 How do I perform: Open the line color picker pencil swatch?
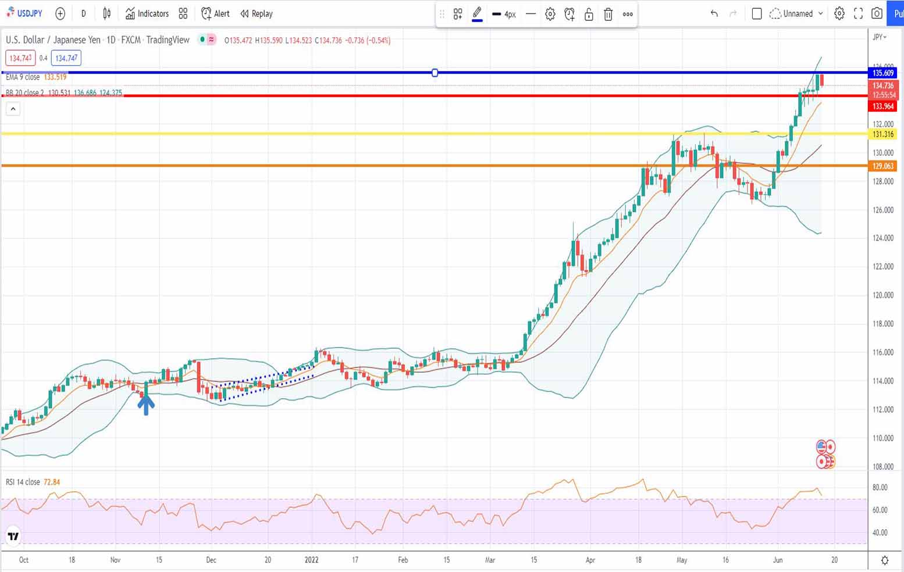477,13
